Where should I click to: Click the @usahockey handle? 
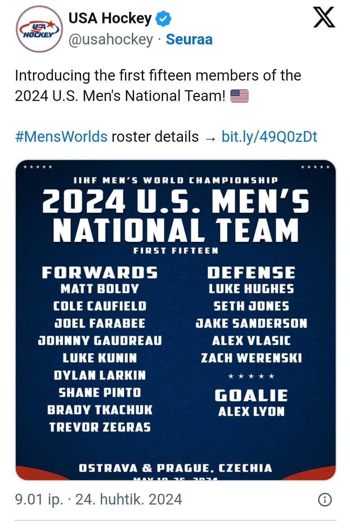(x=111, y=39)
